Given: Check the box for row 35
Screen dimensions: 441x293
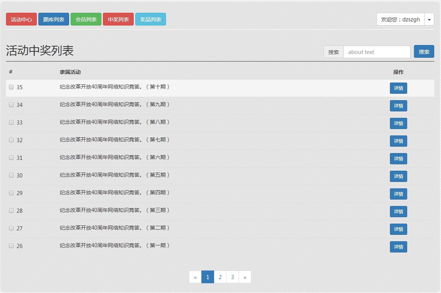Looking at the screenshot, I should (x=11, y=87).
